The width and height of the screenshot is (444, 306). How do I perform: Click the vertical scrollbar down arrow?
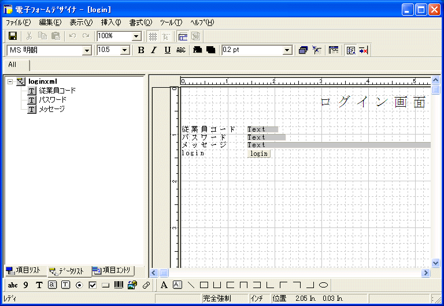point(435,263)
